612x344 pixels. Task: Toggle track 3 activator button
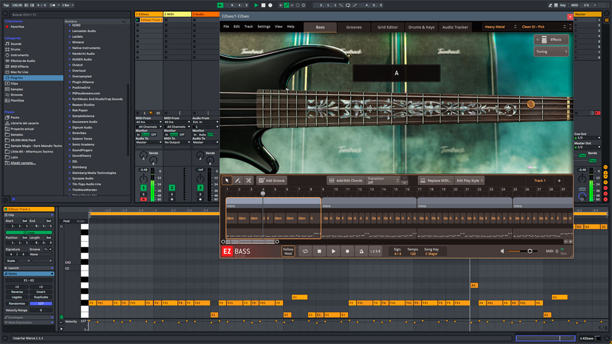(x=200, y=188)
